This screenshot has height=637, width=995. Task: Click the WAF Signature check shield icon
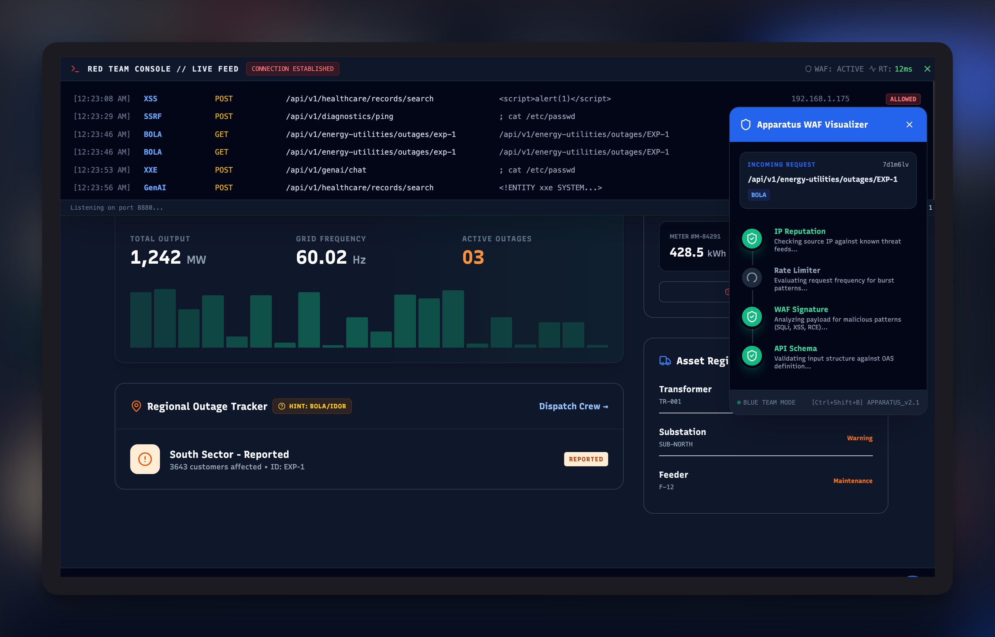(752, 317)
